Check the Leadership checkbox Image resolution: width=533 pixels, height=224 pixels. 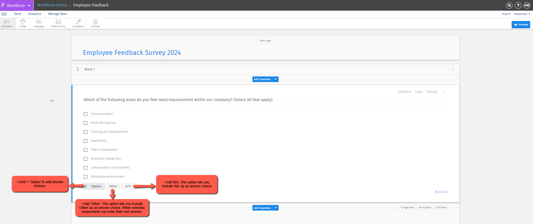click(x=86, y=141)
